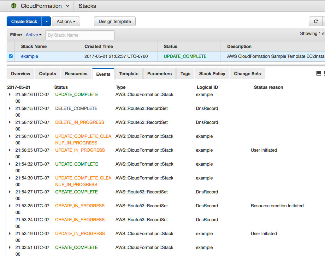Switch to the Stack Policy tab
The width and height of the screenshot is (325, 256).
click(x=212, y=74)
